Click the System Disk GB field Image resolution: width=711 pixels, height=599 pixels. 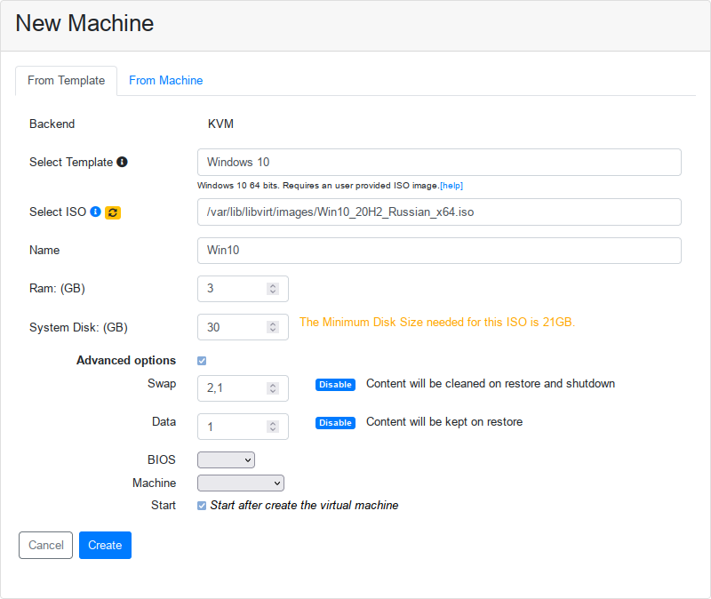(x=243, y=327)
